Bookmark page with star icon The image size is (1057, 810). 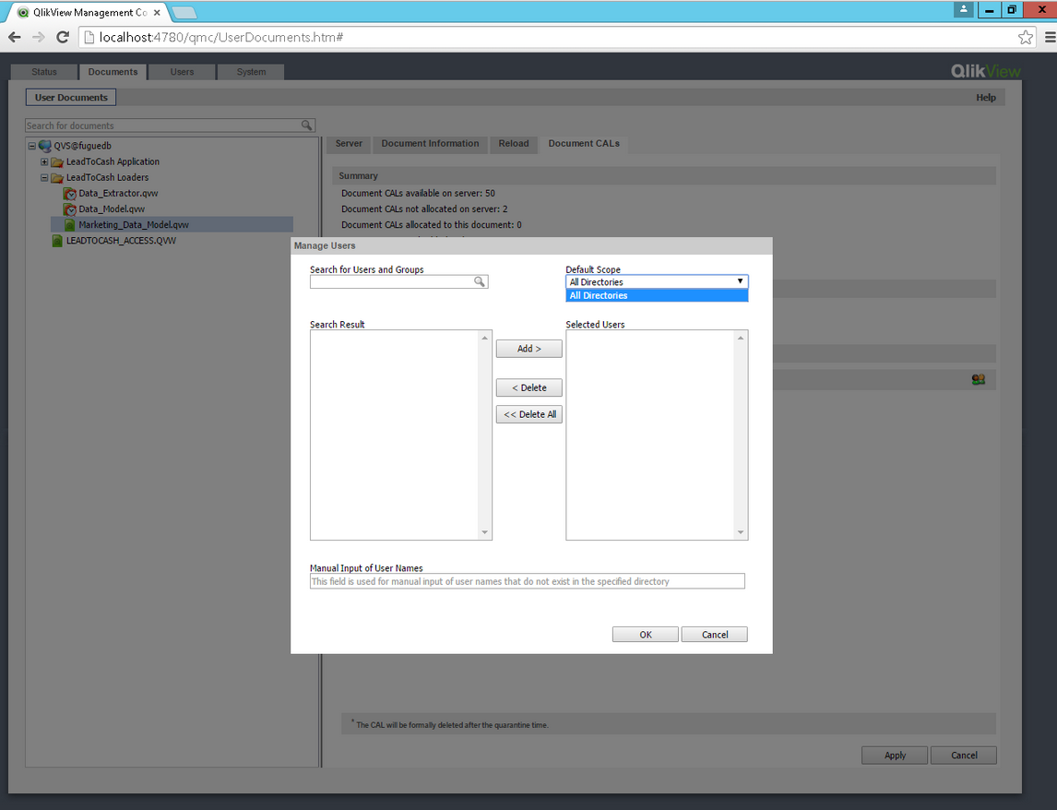click(x=1026, y=37)
